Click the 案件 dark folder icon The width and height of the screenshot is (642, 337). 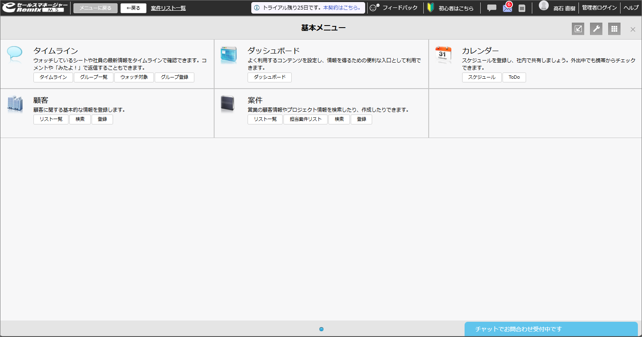228,104
